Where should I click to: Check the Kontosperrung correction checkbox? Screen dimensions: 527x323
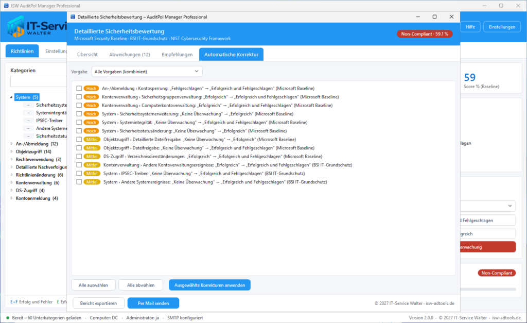(x=79, y=89)
